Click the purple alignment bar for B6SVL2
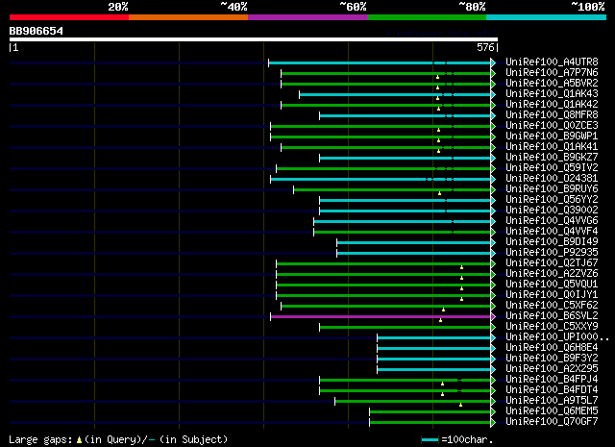615x447 pixels. pyautogui.click(x=381, y=316)
